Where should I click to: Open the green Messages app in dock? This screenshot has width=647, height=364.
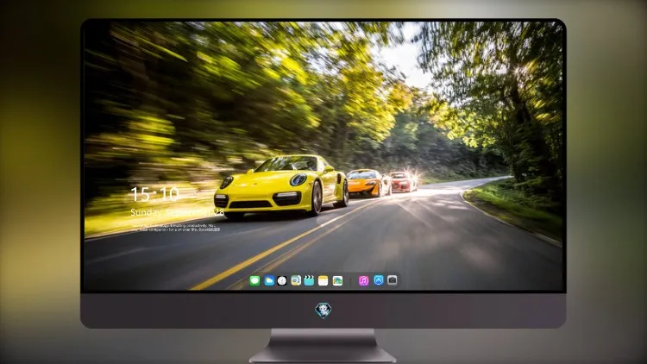click(x=254, y=281)
